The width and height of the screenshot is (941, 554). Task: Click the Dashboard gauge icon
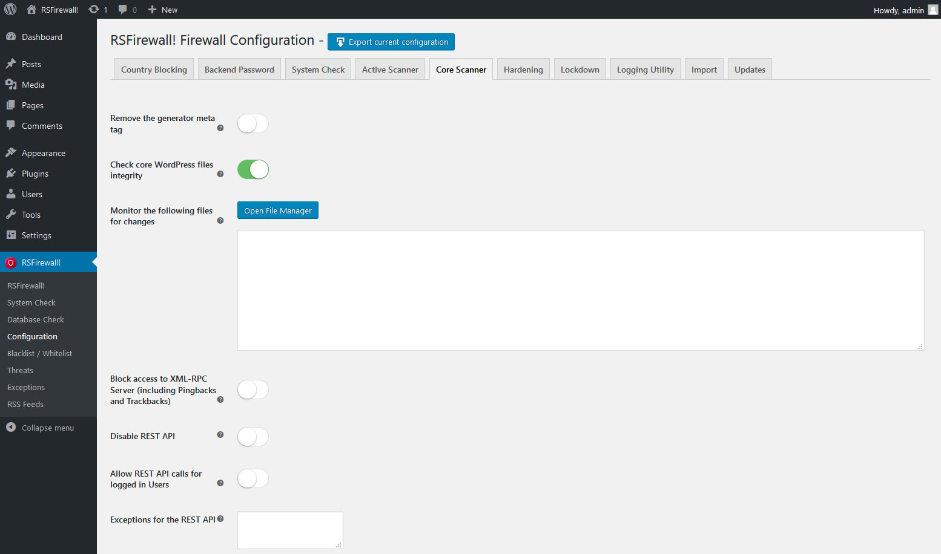tap(11, 36)
